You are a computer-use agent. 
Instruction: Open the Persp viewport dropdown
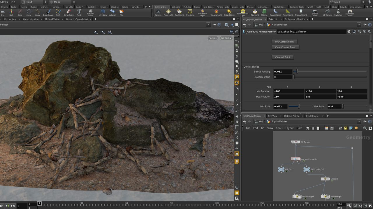212,38
